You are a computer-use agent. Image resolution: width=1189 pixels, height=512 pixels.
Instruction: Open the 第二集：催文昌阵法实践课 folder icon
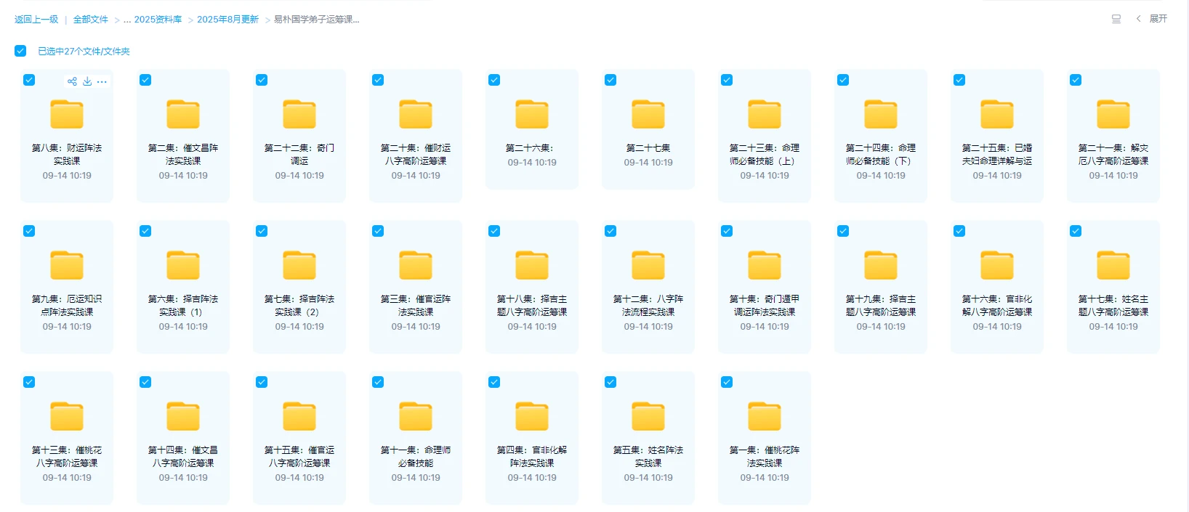pyautogui.click(x=183, y=115)
